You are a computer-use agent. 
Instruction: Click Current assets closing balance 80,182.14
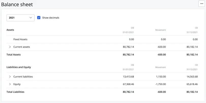click(x=192, y=47)
